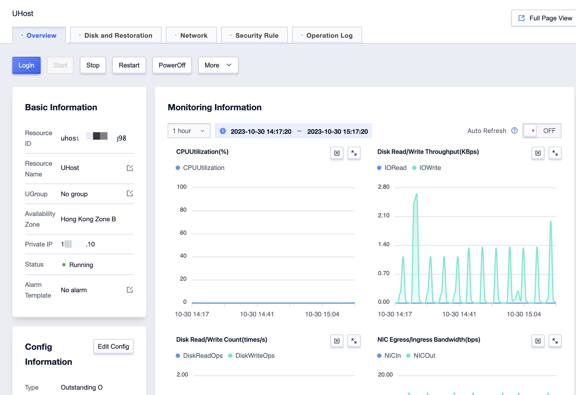This screenshot has width=576, height=395.
Task: Open Auto Refresh help tooltip icon
Action: [514, 131]
